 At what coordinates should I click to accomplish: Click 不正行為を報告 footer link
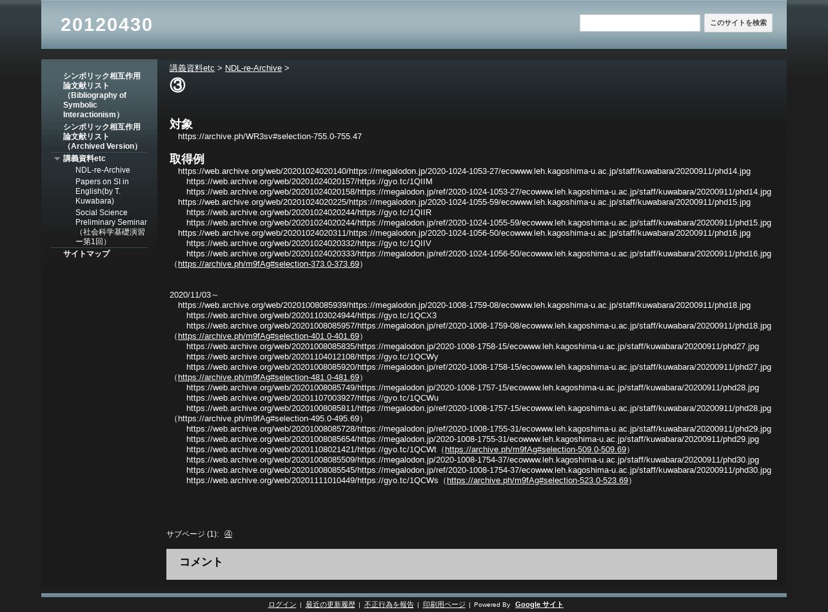[389, 604]
